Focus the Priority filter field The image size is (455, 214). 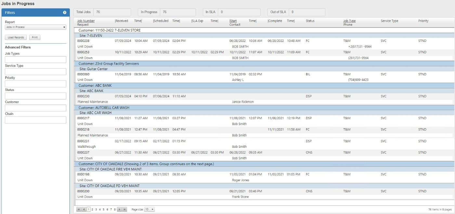point(35,84)
